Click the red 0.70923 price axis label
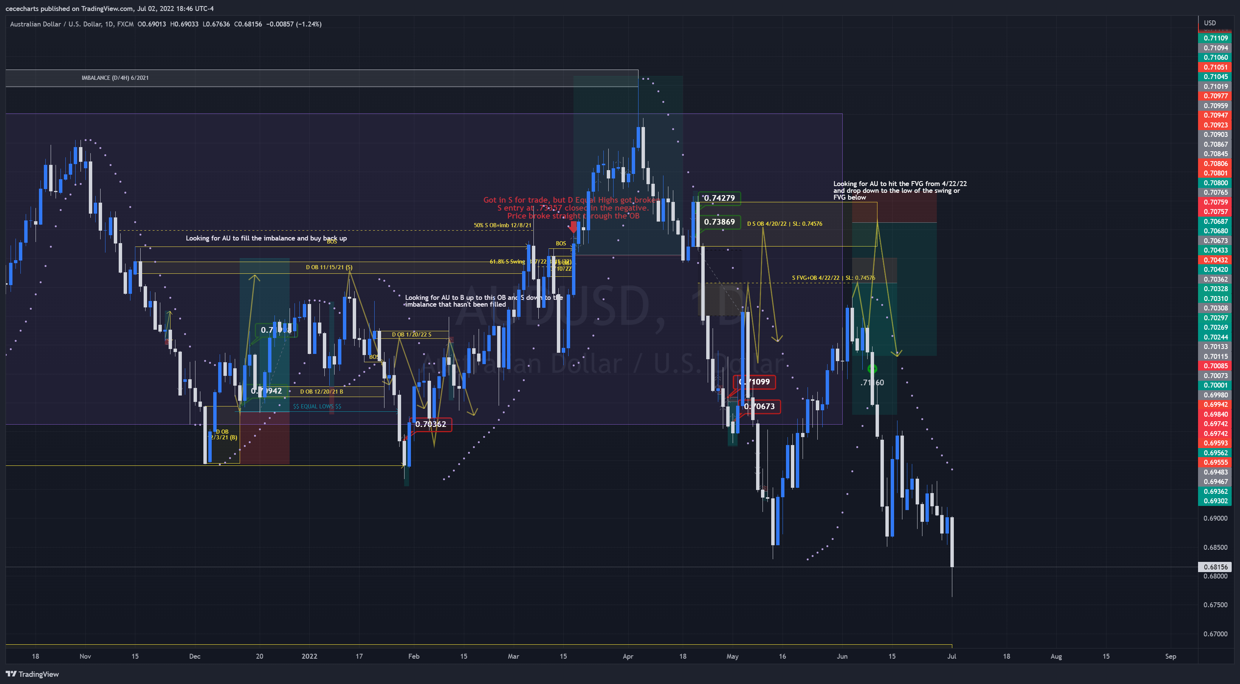This screenshot has height=684, width=1240. coord(1215,125)
